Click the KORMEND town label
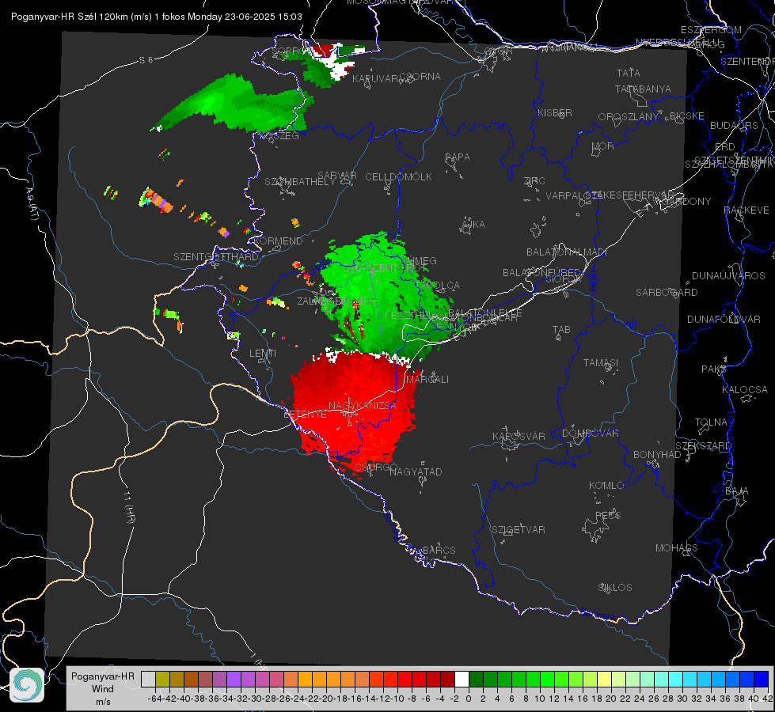This screenshot has width=775, height=712. (279, 241)
